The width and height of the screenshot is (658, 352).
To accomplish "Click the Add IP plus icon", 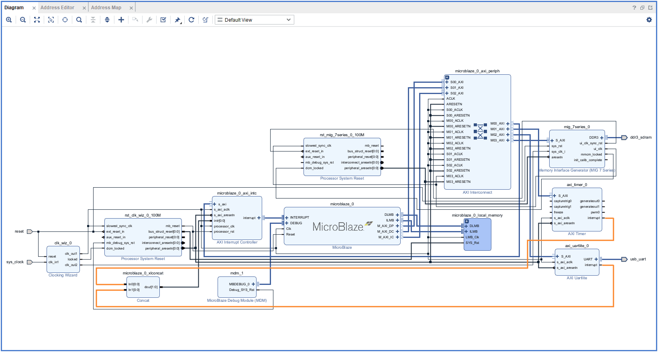I will (121, 20).
